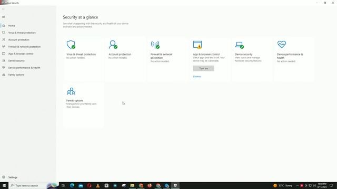Open Family options in sidebar
Screen dimensions: 337x189
16,75
